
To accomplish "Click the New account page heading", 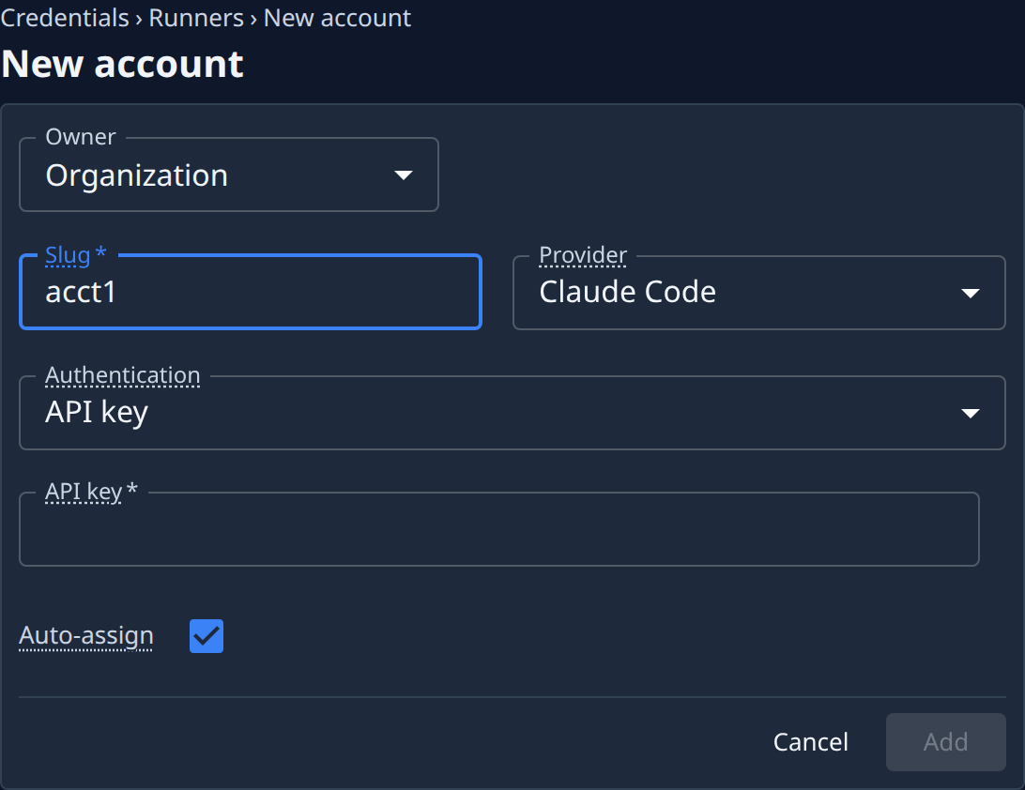I will [x=122, y=64].
